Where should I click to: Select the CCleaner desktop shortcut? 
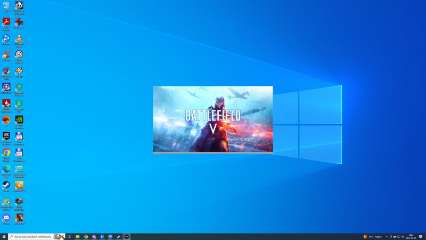click(x=6, y=55)
